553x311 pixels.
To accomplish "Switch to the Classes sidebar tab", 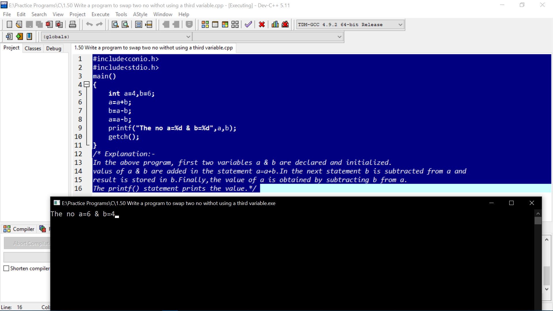I will coord(33,48).
